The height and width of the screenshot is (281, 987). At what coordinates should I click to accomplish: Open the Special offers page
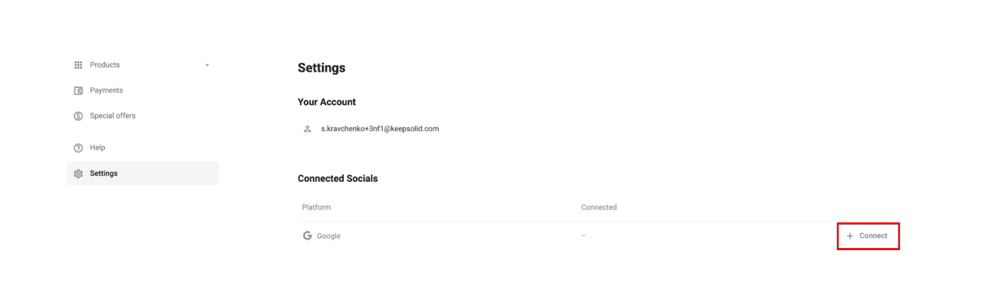coord(113,116)
